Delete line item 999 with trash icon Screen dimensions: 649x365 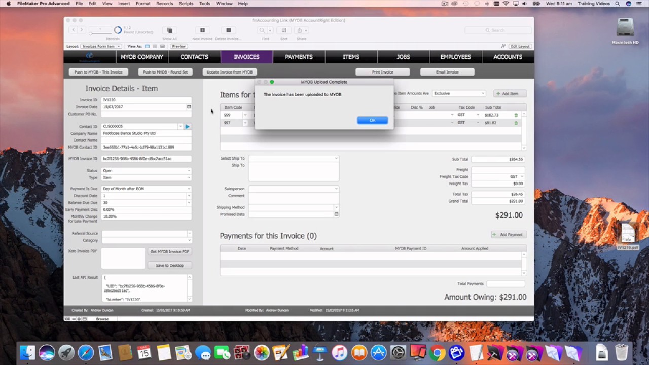[x=516, y=115]
